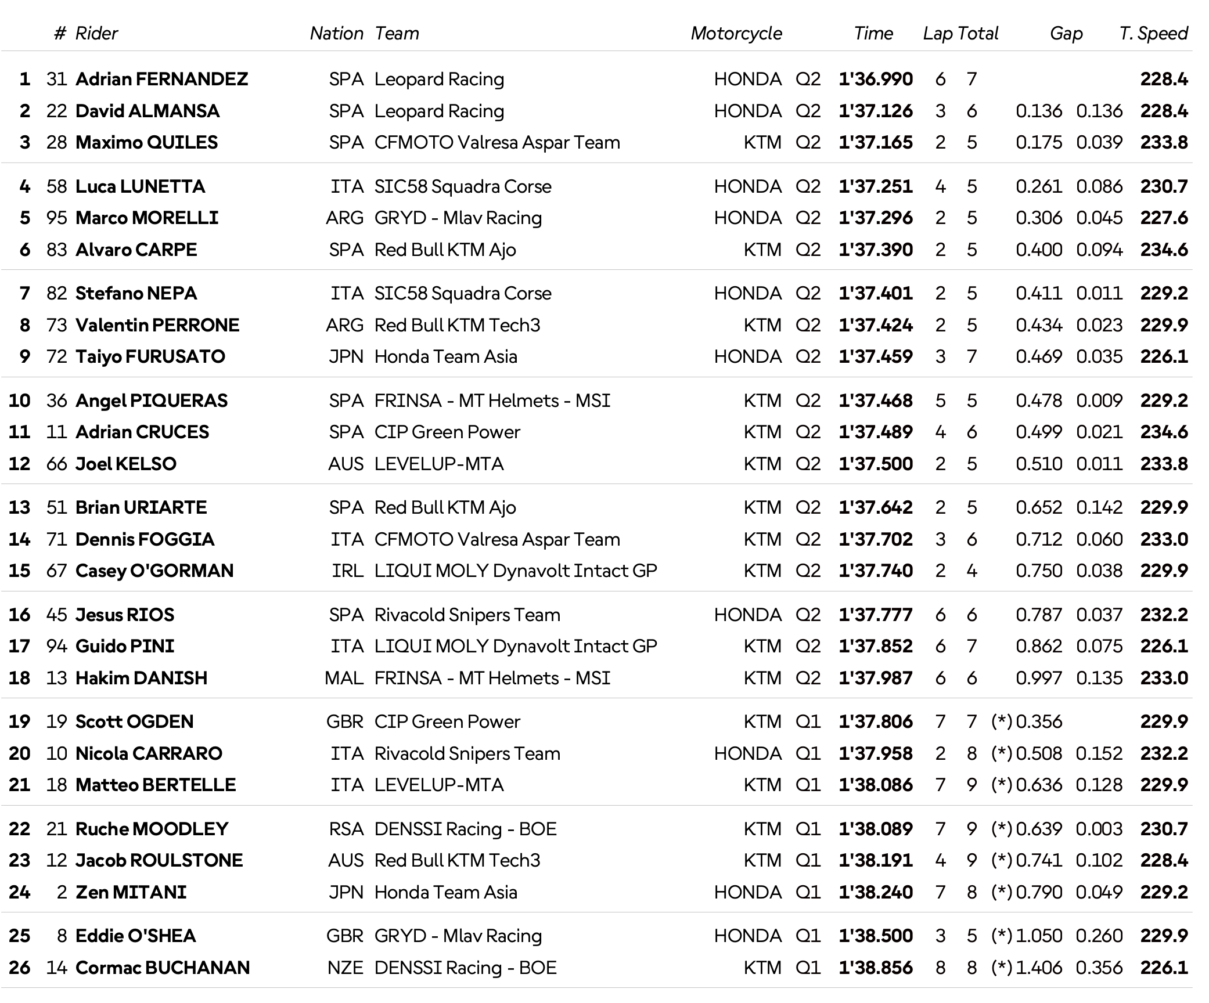The image size is (1209, 1003).
Task: Select Scott OGDEN's lap time 1'37.806
Action: (875, 721)
